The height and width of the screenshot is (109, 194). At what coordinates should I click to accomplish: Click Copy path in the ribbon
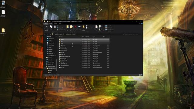(60, 28)
